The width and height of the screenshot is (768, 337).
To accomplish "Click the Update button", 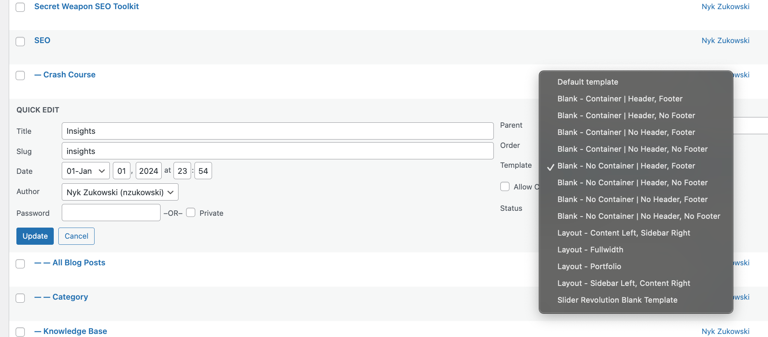I will (x=35, y=236).
